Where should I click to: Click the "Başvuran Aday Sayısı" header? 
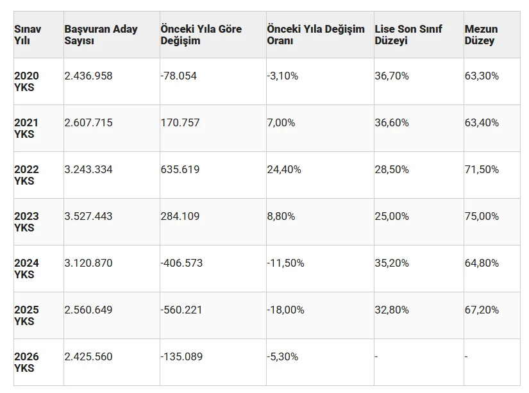(96, 35)
